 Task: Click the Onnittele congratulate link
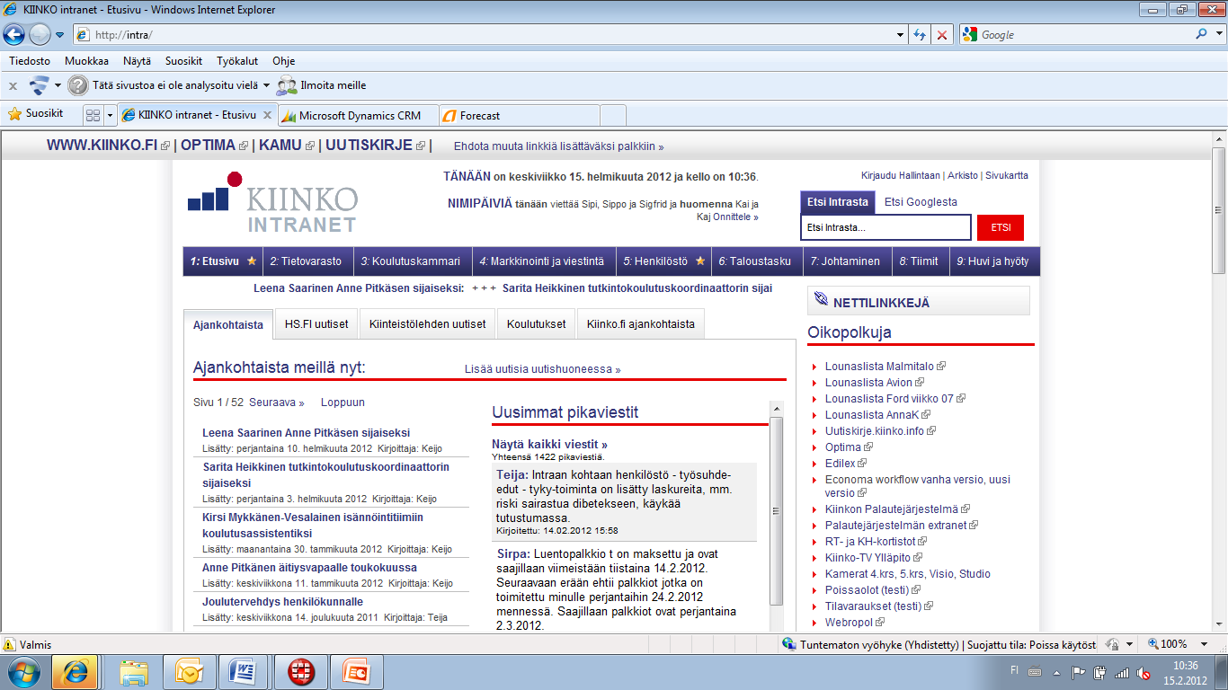click(x=735, y=217)
